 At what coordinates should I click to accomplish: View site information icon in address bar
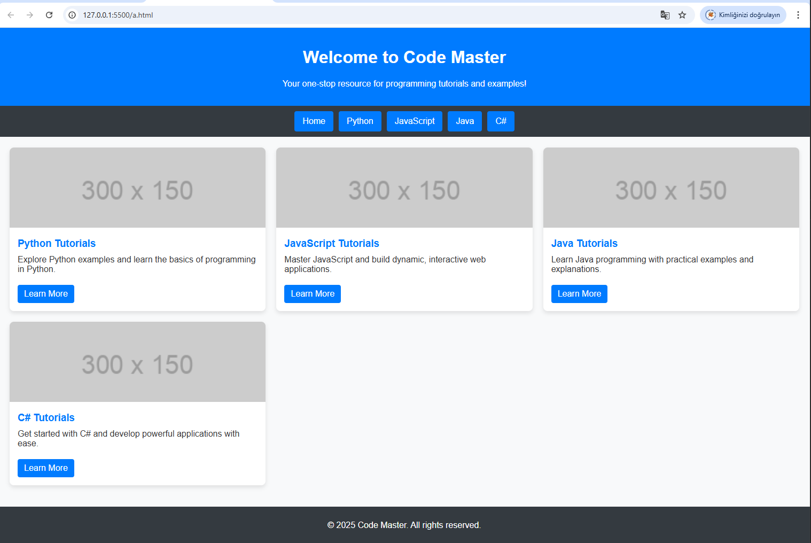coord(72,15)
